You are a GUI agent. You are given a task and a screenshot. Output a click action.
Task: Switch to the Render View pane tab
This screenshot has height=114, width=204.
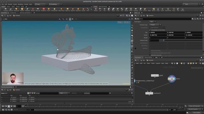coord(13,13)
